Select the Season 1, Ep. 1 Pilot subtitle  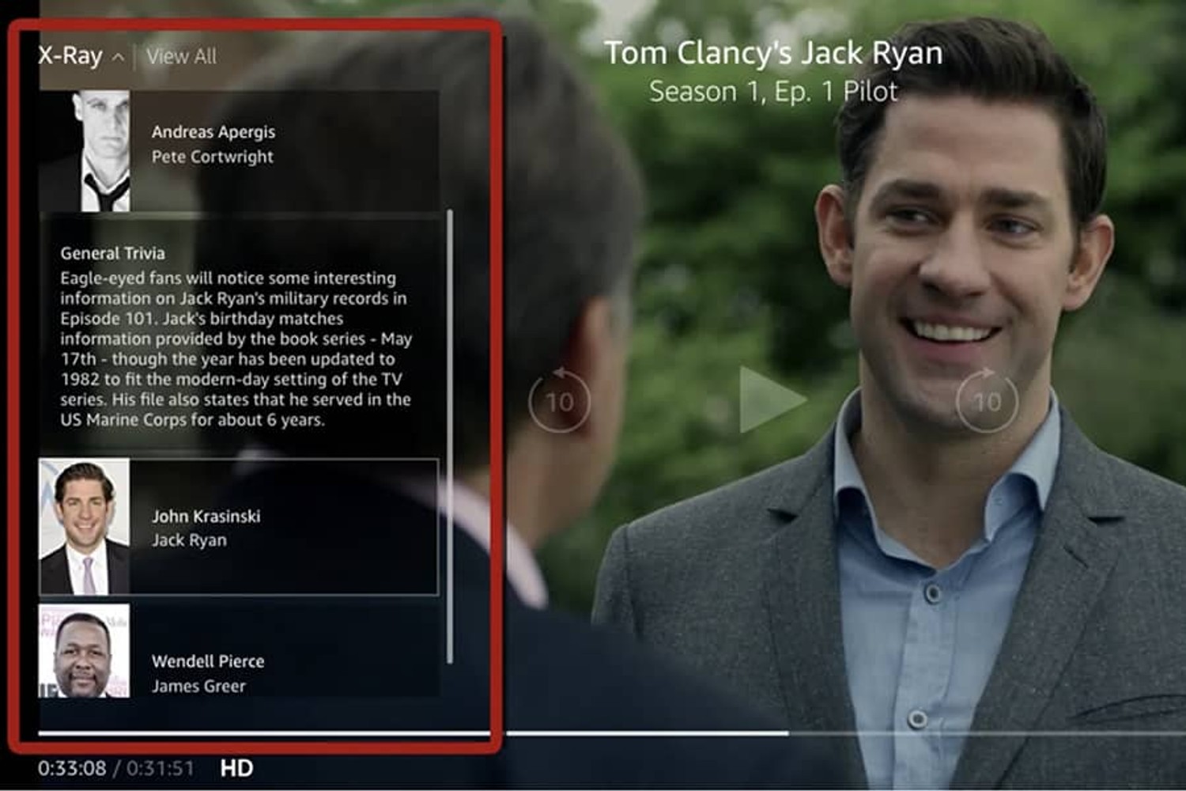click(773, 92)
